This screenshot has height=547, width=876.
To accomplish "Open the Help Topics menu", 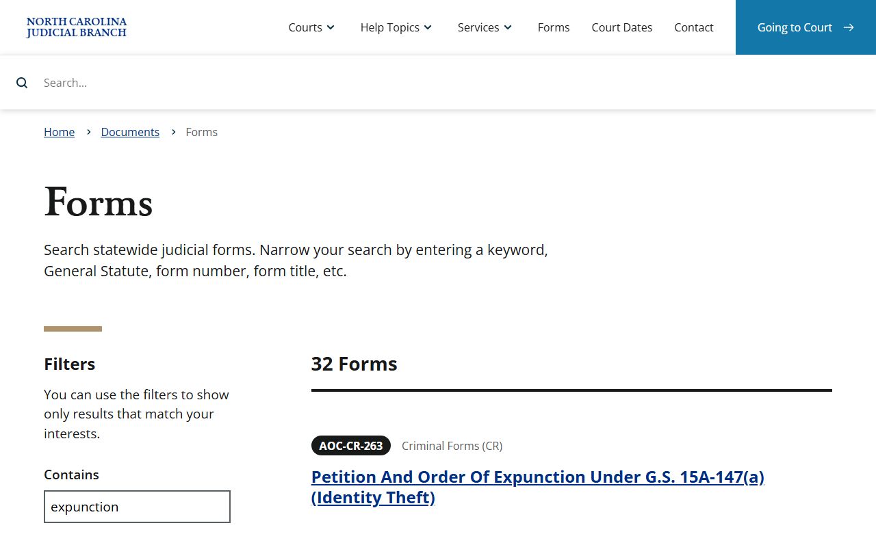I will pyautogui.click(x=396, y=27).
